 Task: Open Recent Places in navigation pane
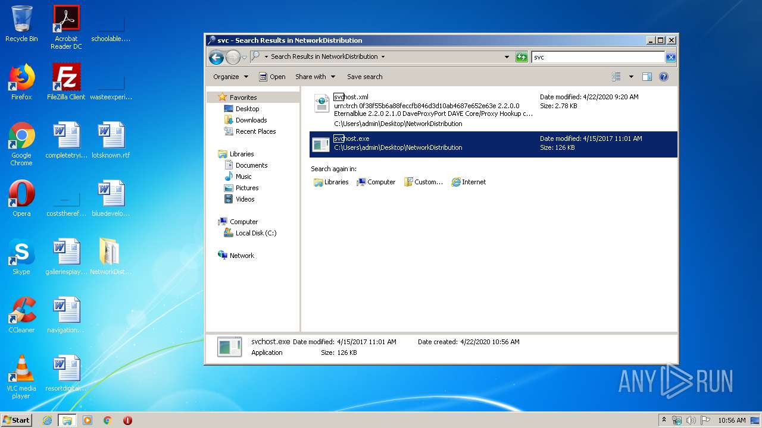click(255, 131)
